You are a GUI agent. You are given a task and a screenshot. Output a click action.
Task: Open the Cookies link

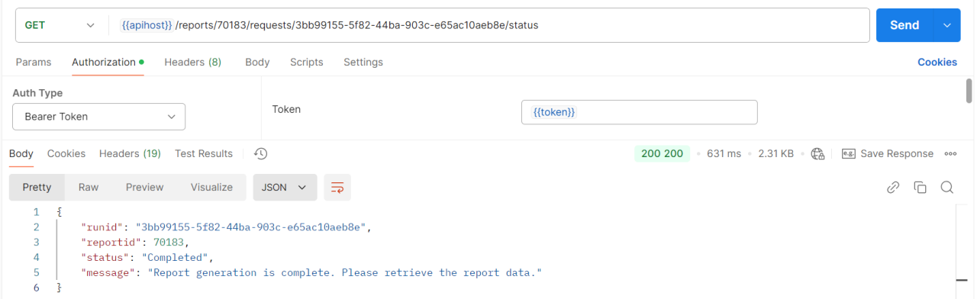point(937,62)
